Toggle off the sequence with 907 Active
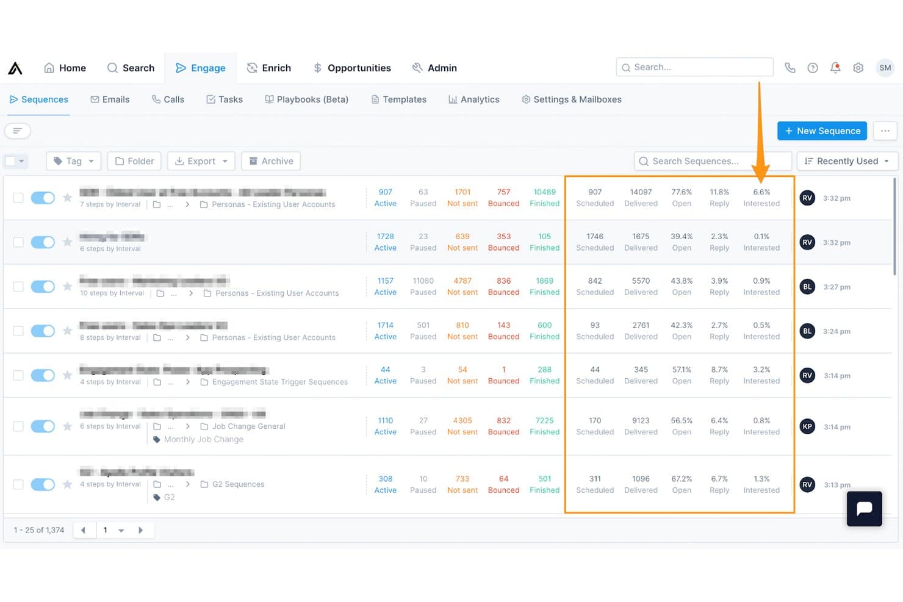 [x=43, y=198]
